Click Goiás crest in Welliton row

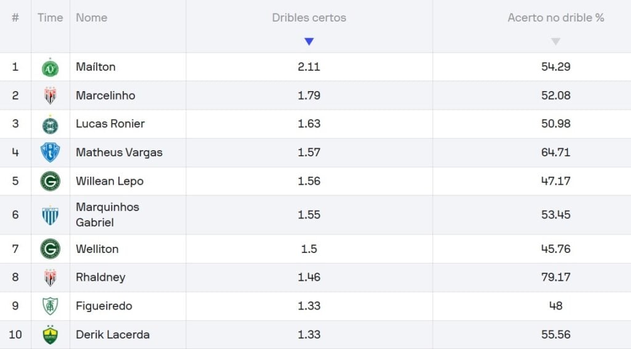tap(51, 249)
